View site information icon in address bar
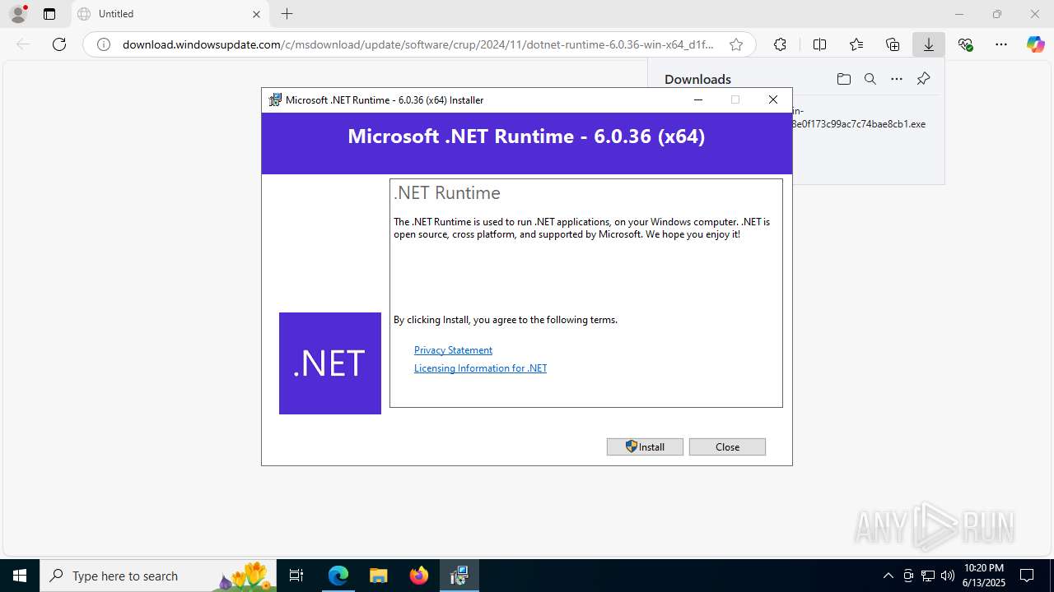This screenshot has height=592, width=1054. (x=104, y=44)
